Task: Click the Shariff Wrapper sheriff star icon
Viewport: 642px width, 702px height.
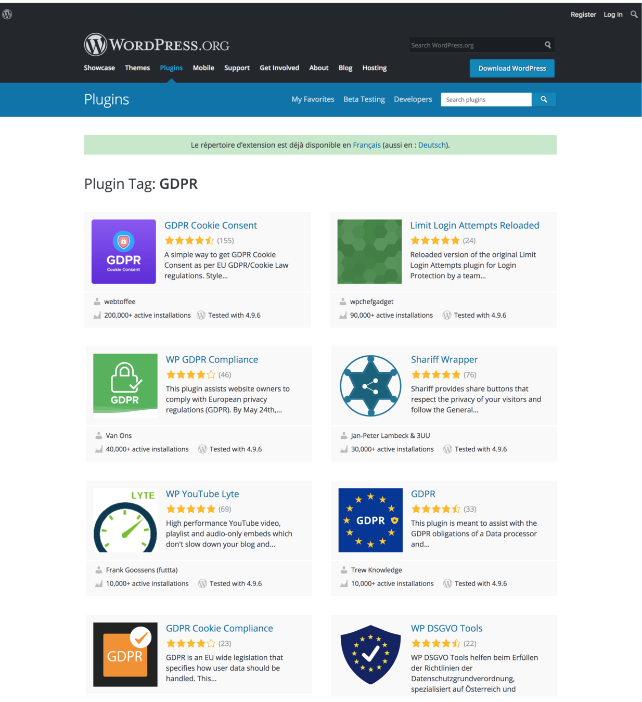Action: pos(370,386)
